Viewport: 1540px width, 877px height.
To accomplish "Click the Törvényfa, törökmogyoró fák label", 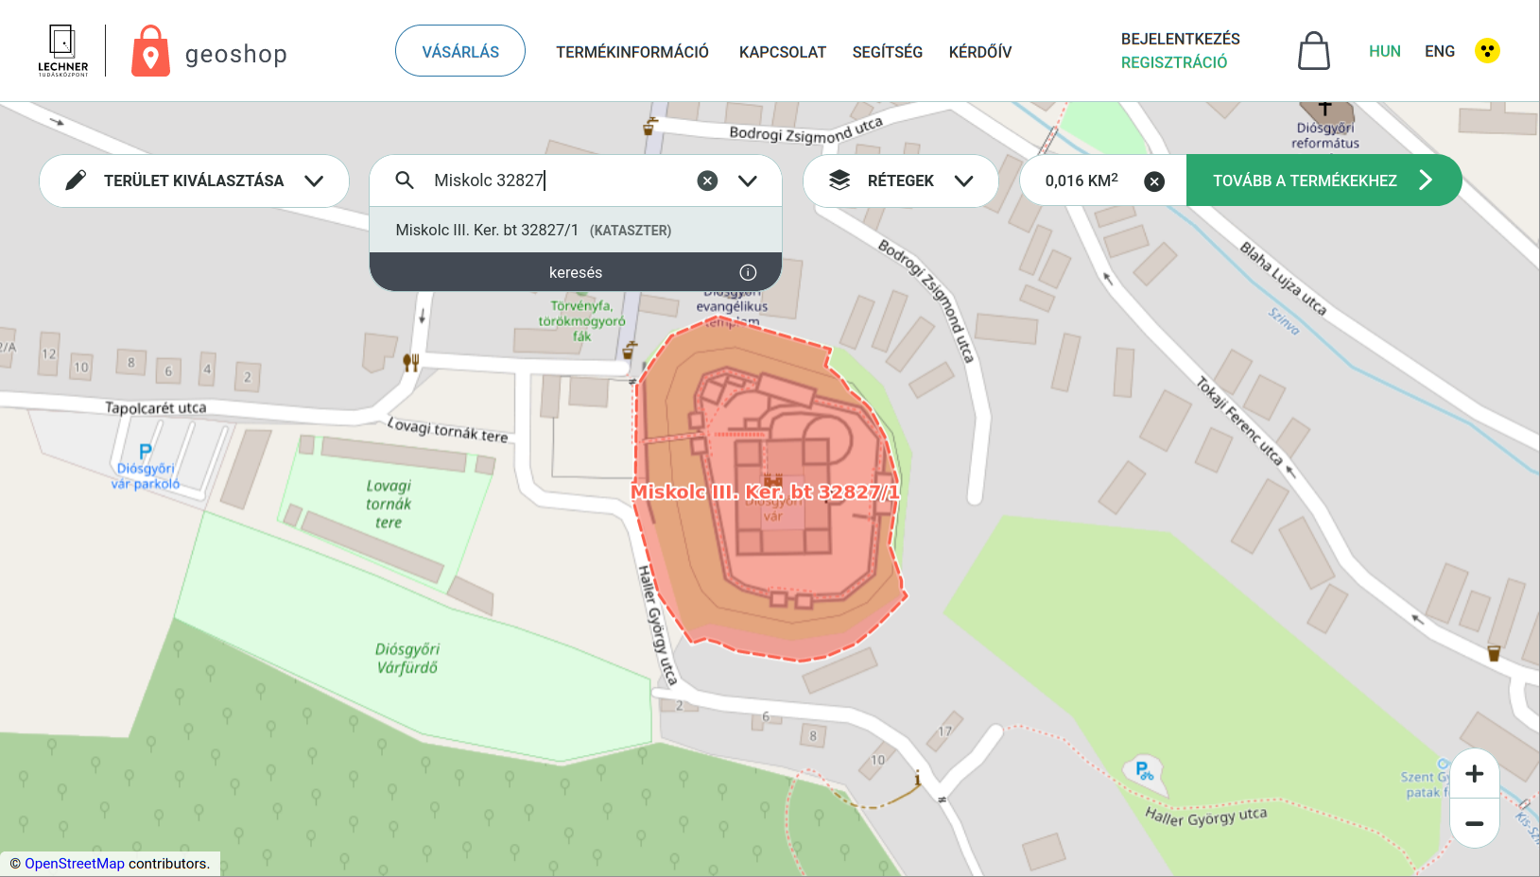I will [582, 320].
